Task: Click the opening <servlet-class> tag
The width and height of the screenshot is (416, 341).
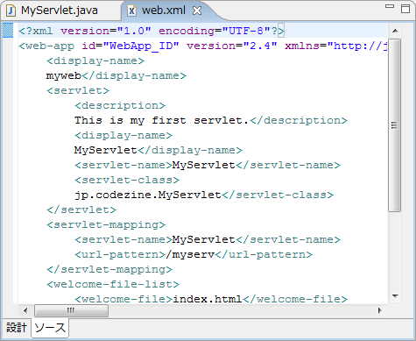Action: 127,180
